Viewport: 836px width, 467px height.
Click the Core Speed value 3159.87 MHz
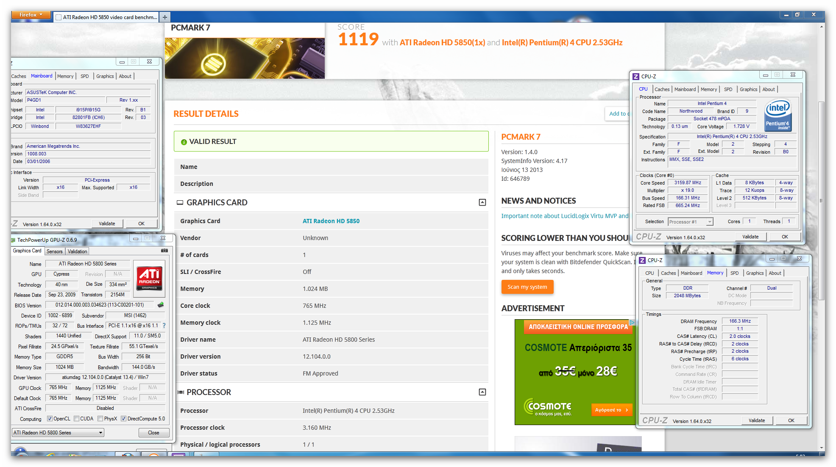(x=688, y=183)
